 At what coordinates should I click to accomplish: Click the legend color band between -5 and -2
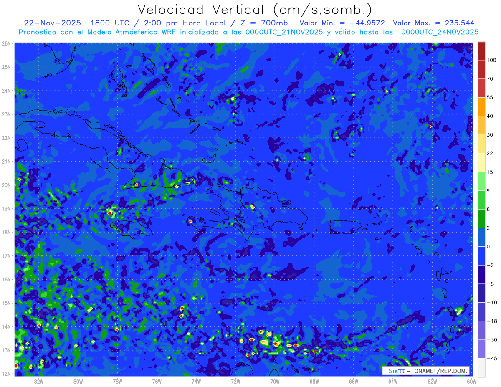(481, 274)
